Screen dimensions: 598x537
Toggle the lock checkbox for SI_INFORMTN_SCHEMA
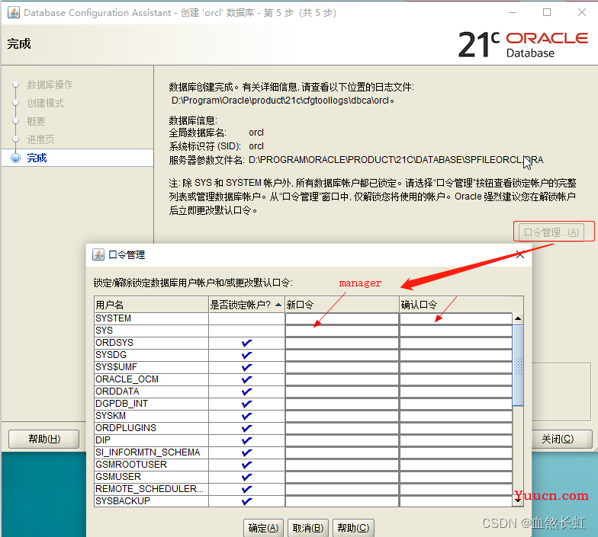pos(247,452)
